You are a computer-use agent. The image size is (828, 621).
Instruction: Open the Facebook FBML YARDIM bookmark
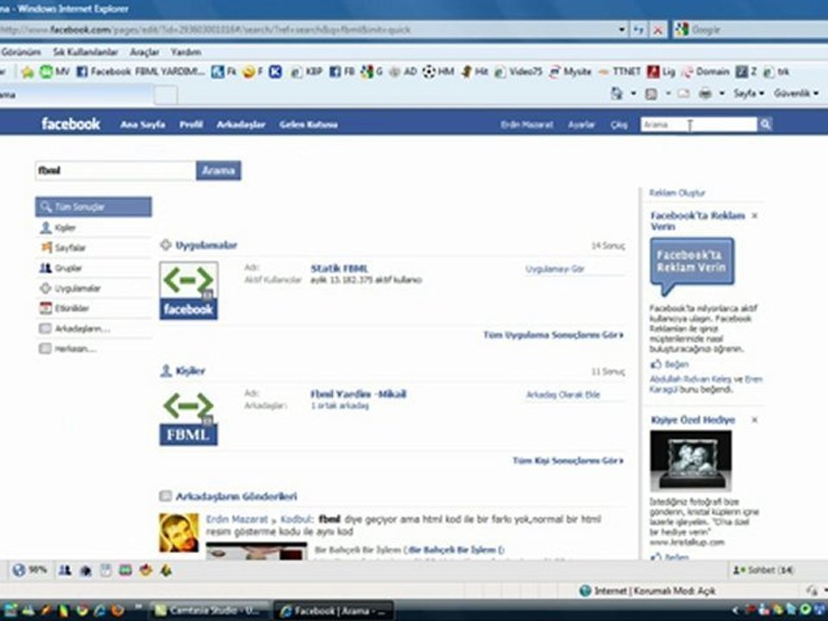141,72
